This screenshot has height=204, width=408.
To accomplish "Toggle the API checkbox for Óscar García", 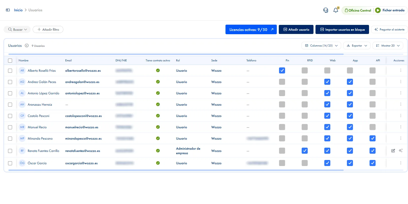I will pyautogui.click(x=373, y=163).
